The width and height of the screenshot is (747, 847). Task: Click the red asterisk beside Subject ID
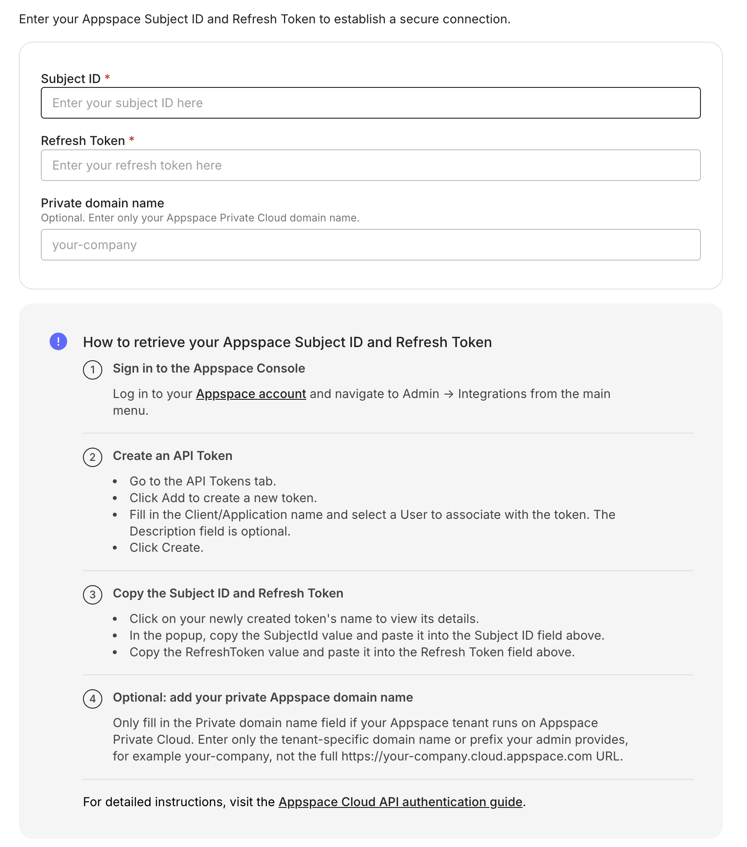point(107,79)
